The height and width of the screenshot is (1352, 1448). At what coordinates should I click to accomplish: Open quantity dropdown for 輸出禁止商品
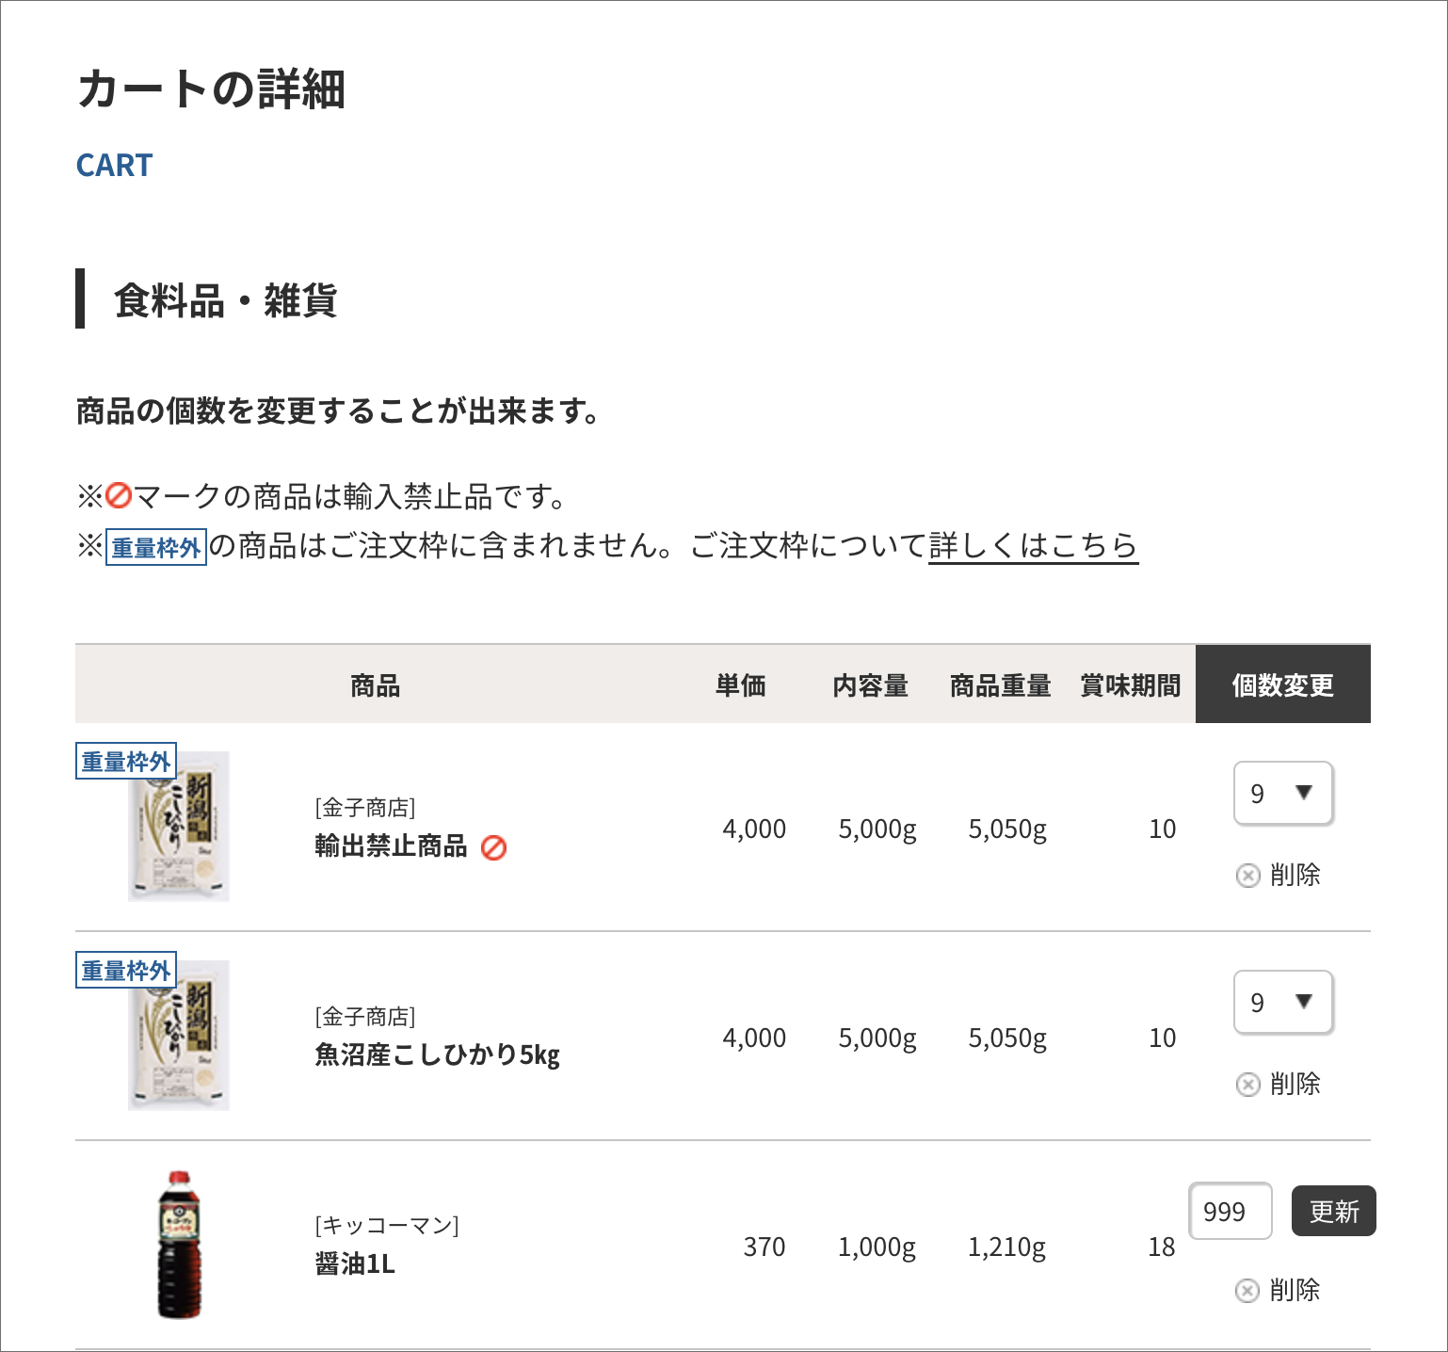click(1282, 794)
